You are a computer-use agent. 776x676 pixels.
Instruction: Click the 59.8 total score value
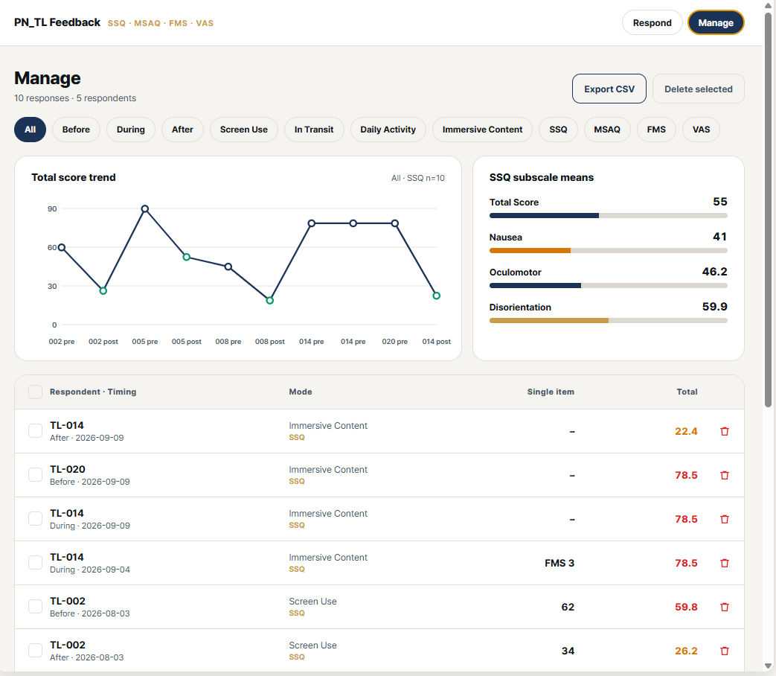[x=686, y=608]
